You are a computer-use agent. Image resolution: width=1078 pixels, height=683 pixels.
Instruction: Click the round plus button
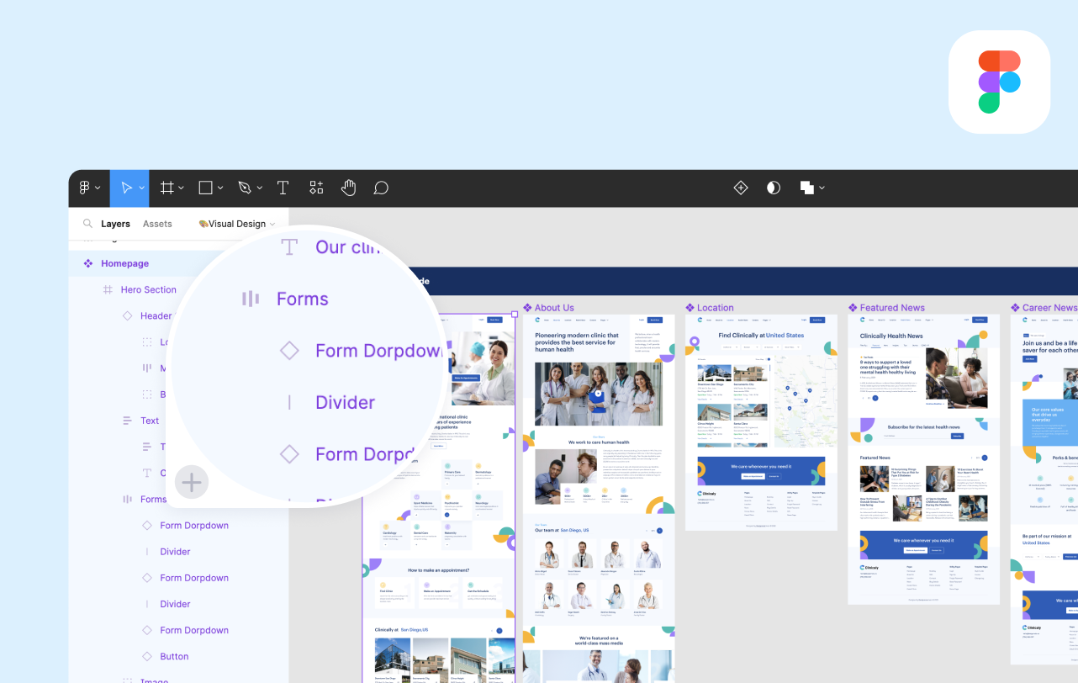point(192,482)
